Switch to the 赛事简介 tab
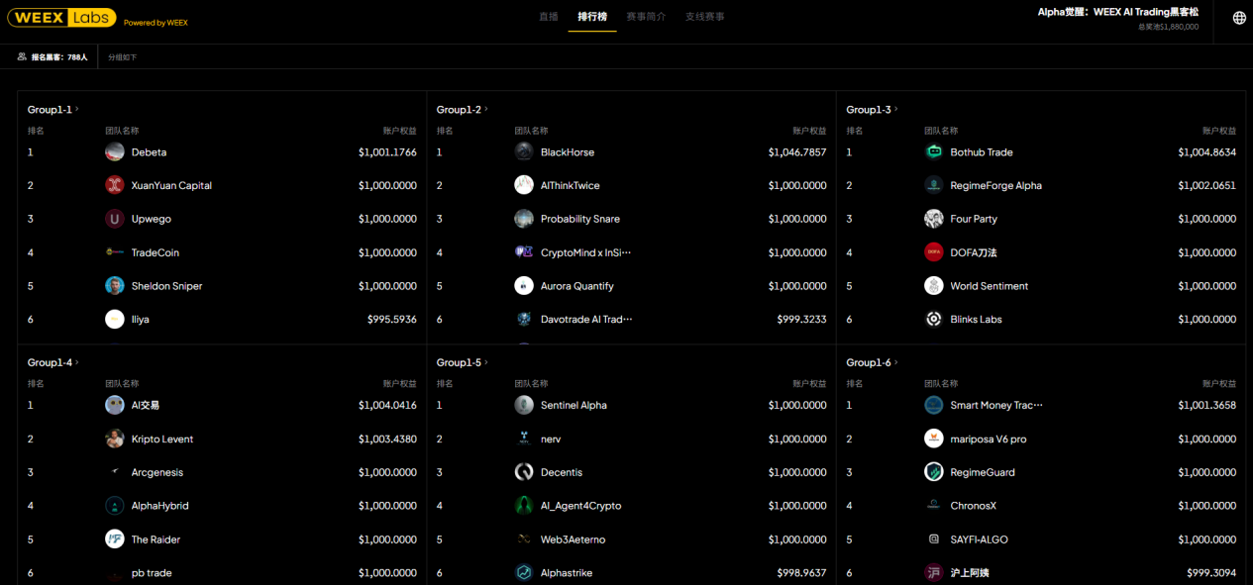1253x585 pixels. click(x=646, y=17)
